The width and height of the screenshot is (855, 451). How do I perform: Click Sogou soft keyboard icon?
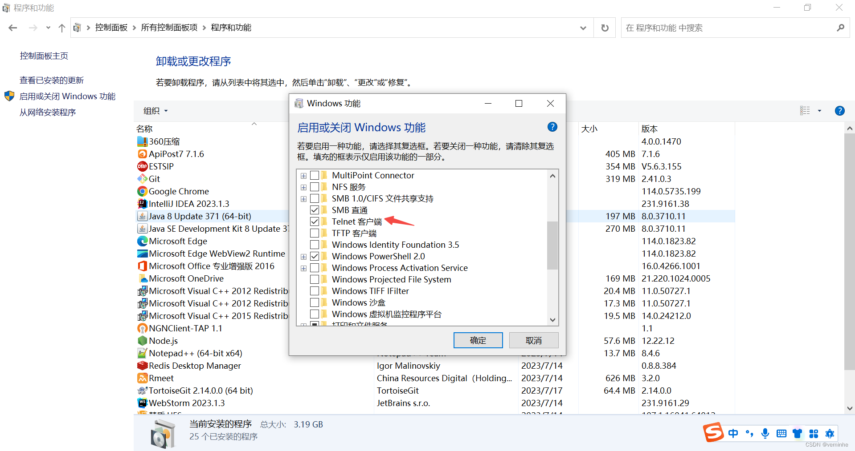pos(781,433)
